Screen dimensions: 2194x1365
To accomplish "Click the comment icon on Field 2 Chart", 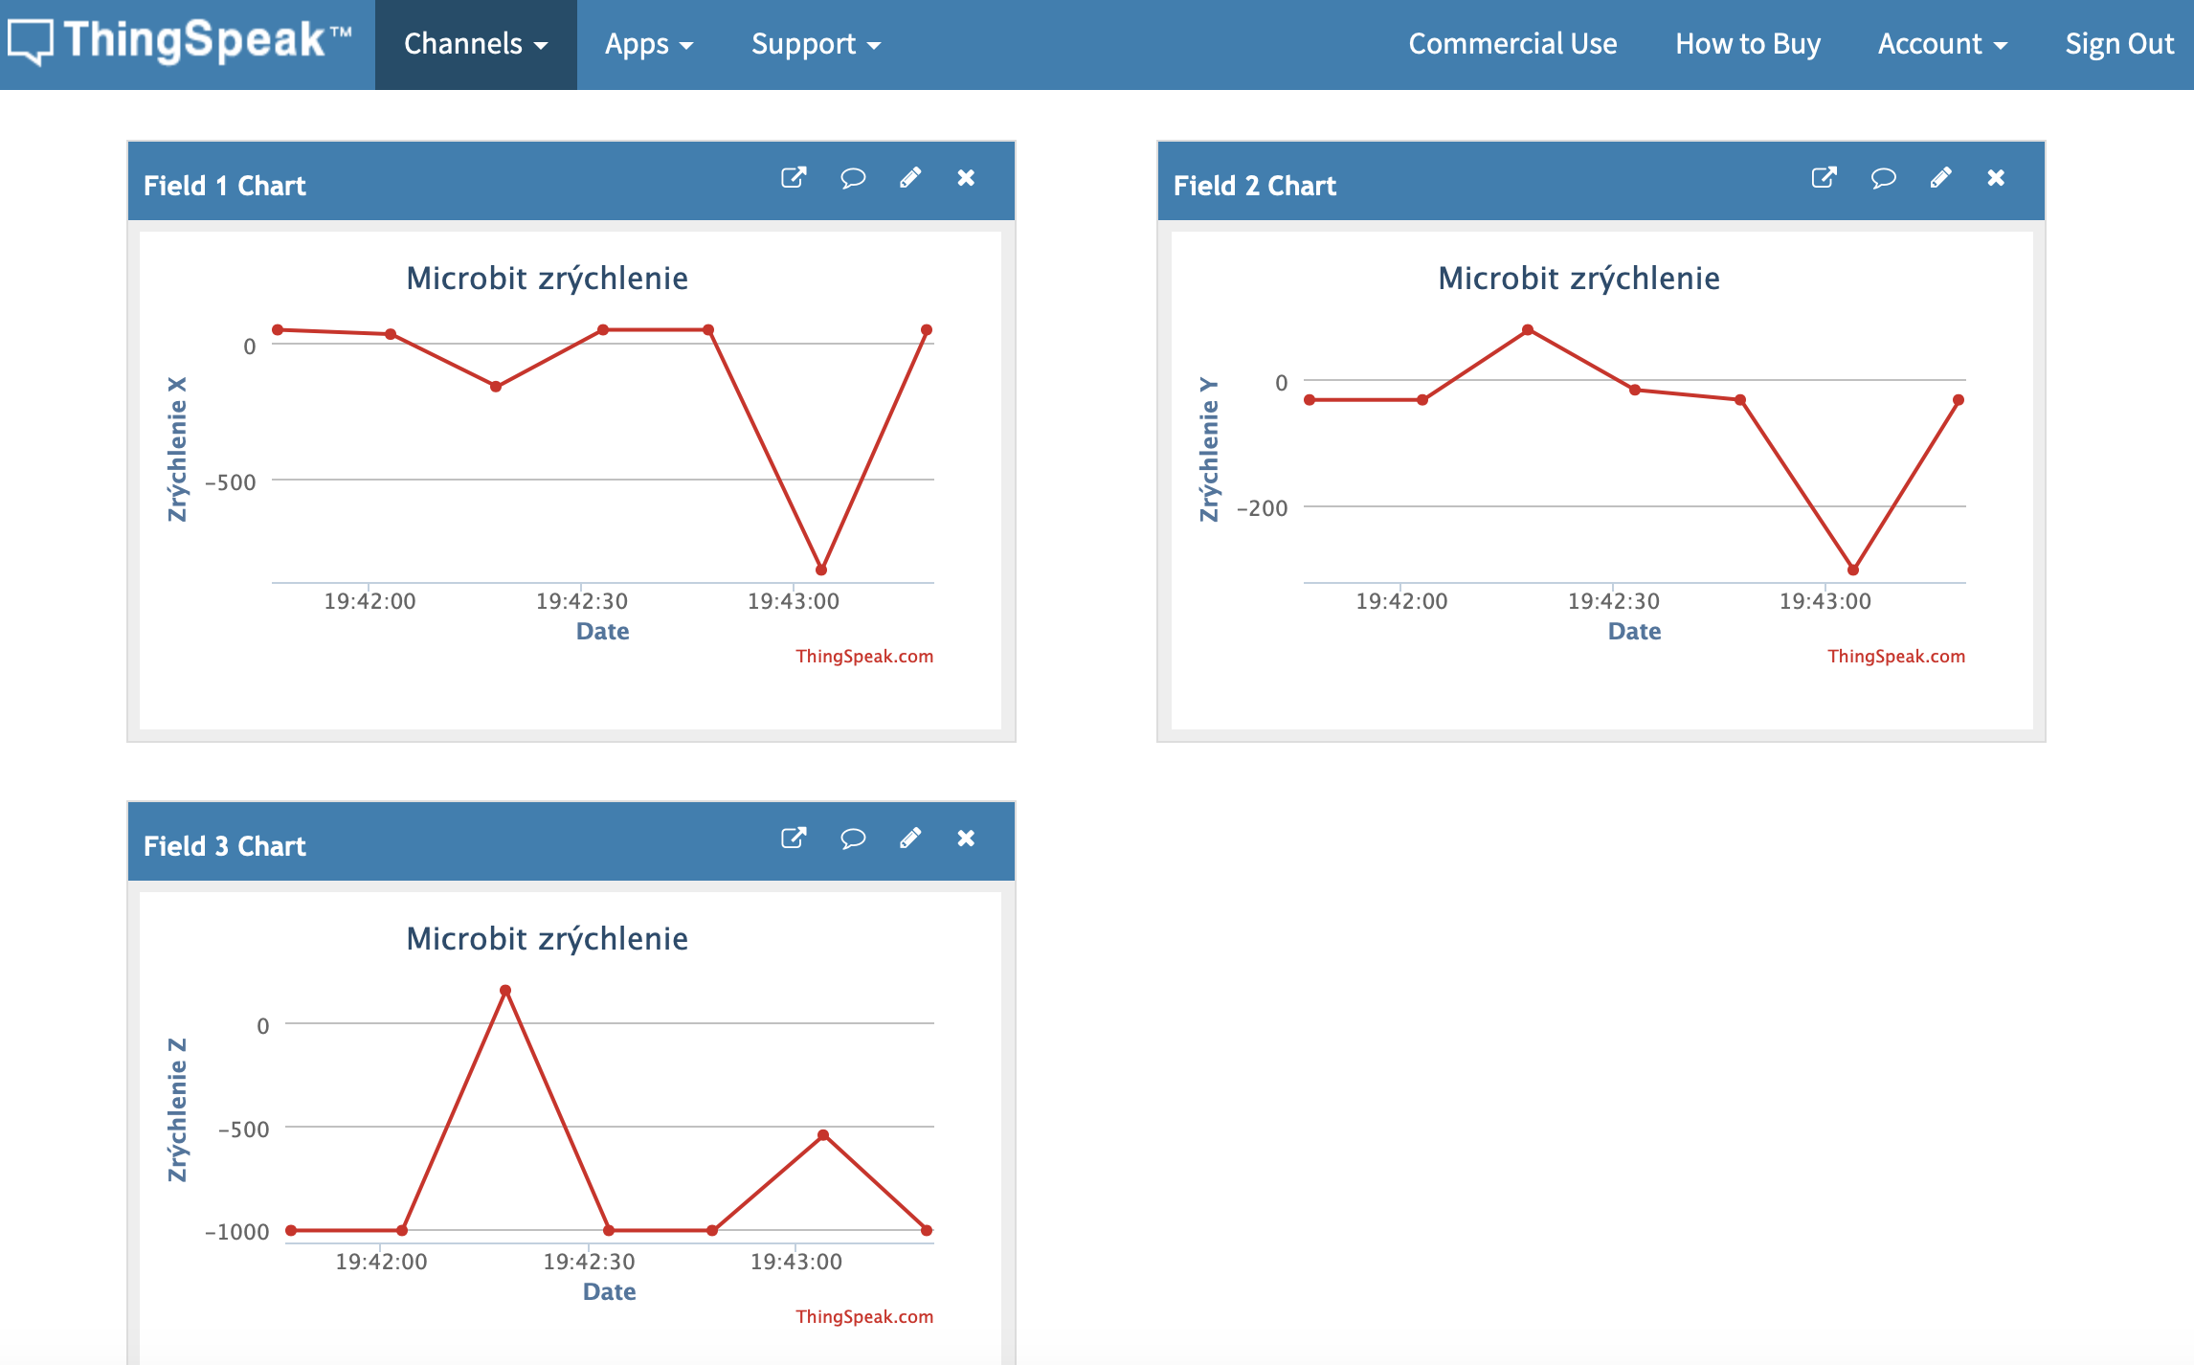I will [x=1883, y=178].
